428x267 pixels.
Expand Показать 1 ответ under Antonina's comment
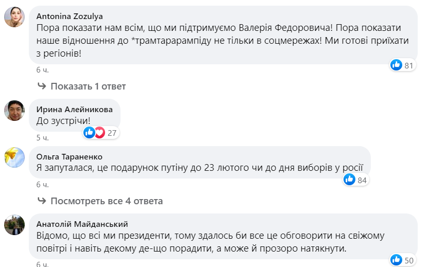[x=88, y=86]
